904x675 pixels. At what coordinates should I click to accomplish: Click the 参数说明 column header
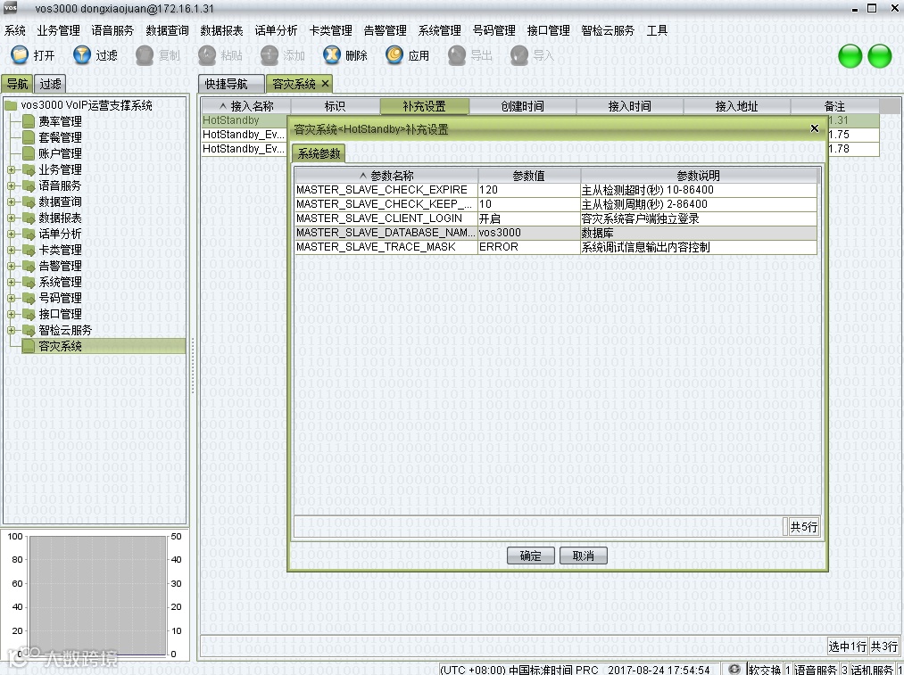pyautogui.click(x=698, y=176)
